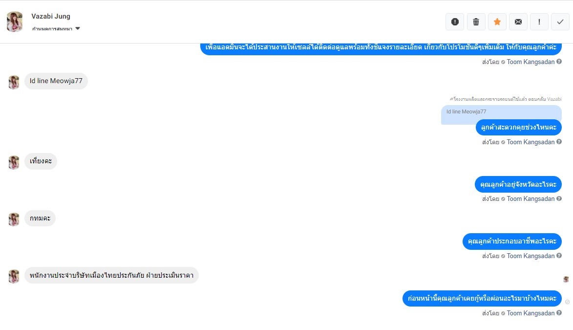This screenshot has height=330, width=573.
Task: Mark conversation as done with the checkmark
Action: click(560, 22)
